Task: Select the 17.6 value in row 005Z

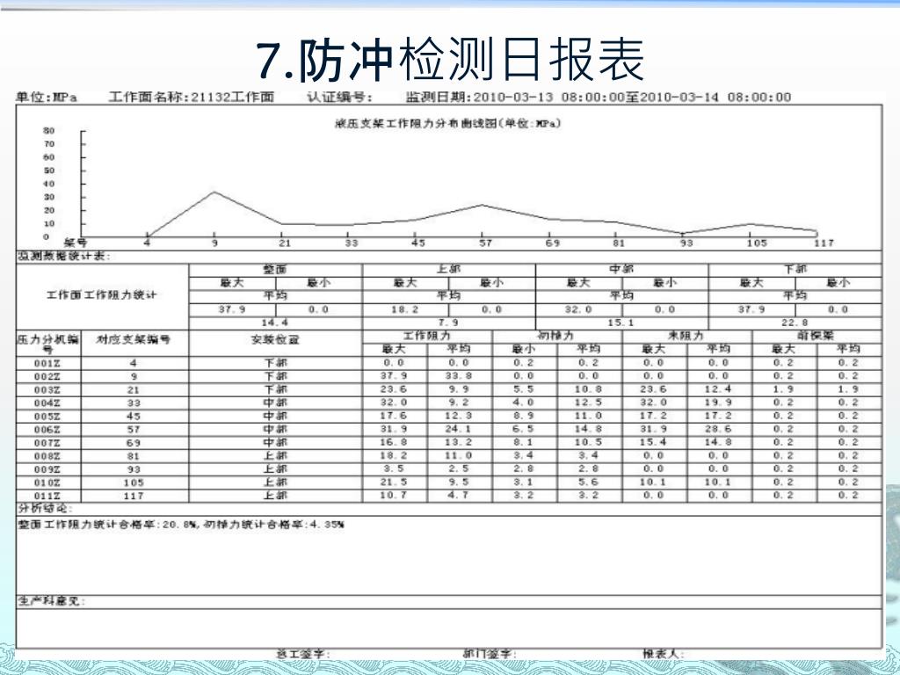Action: 393,416
